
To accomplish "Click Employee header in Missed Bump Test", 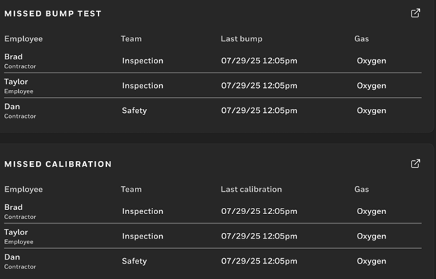I will 23,39.
